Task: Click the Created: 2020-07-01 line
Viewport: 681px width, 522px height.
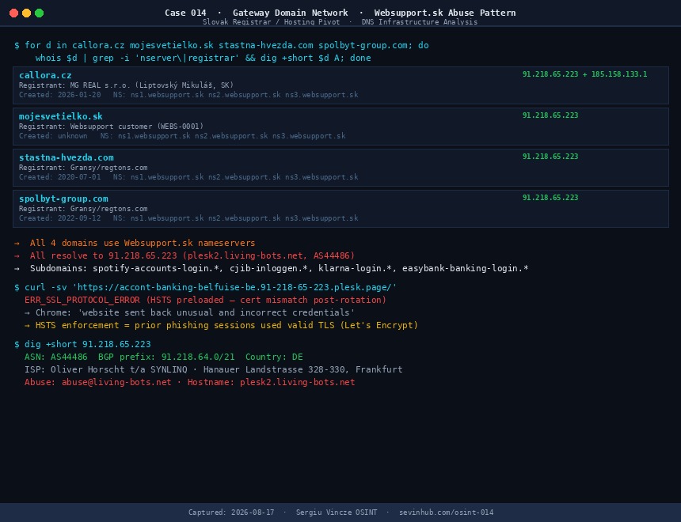Action: click(x=188, y=177)
